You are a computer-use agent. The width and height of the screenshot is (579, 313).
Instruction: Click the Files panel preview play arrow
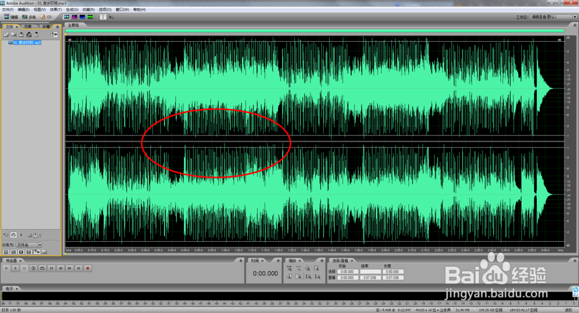21,235
